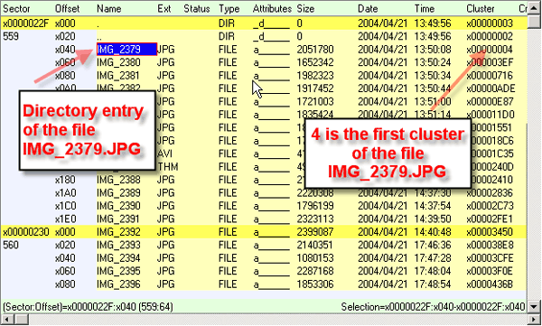
Task: Click the horizontal scrollbar left arrow
Action: tap(7, 320)
